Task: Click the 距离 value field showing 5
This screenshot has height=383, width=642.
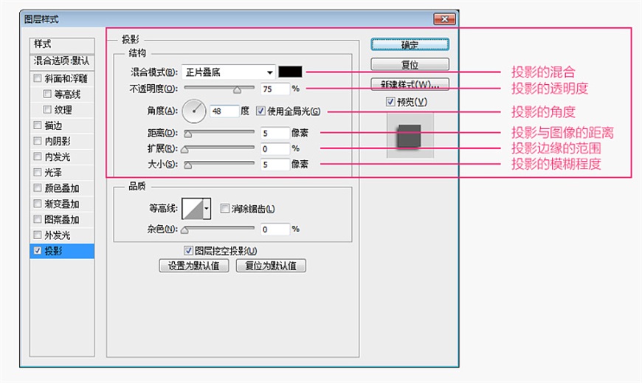Action: coord(275,133)
